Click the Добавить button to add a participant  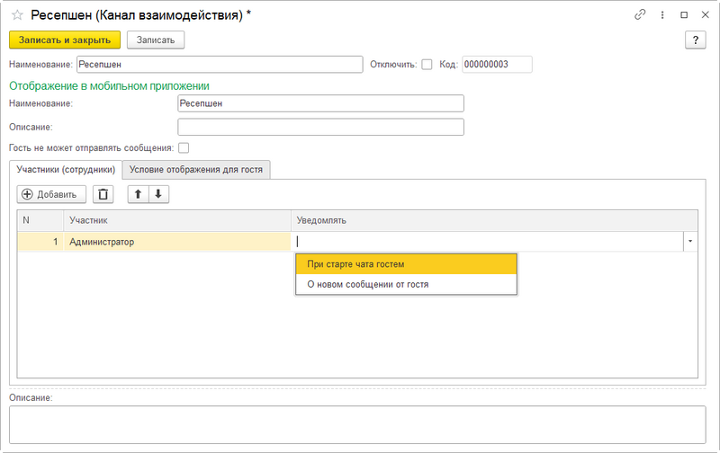pos(51,194)
